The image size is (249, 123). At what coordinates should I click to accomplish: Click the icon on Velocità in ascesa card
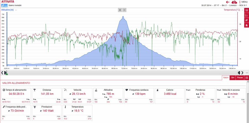point(219,90)
